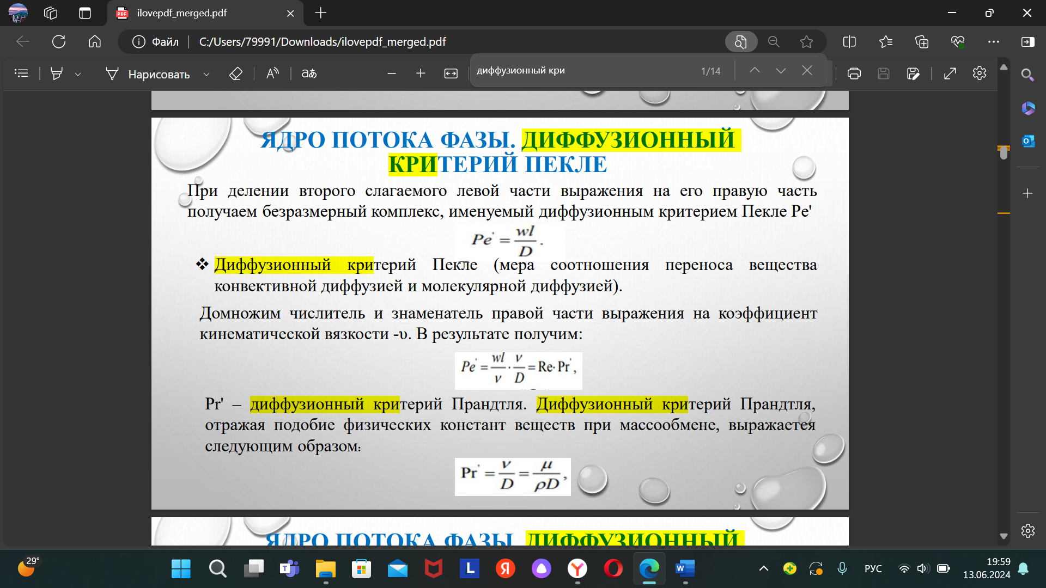Viewport: 1046px width, 588px height.
Task: Close the find bar
Action: (807, 71)
